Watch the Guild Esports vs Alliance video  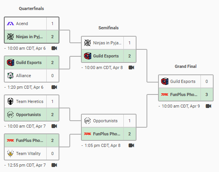54,87
